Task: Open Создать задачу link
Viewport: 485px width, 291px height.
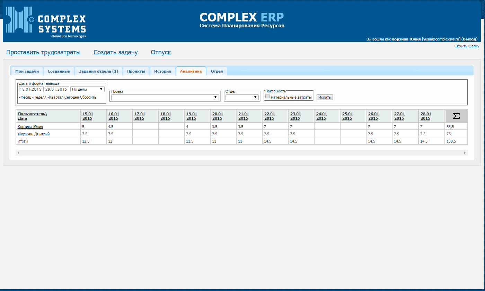Action: tap(116, 52)
